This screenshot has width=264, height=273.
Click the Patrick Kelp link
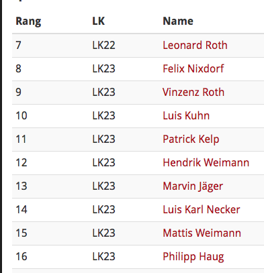tap(191, 139)
